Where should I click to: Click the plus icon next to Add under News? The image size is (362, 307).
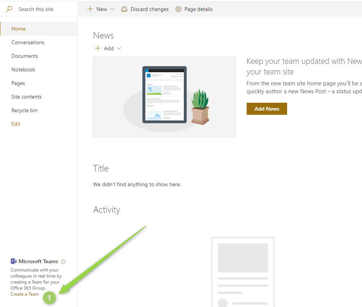[x=98, y=48]
